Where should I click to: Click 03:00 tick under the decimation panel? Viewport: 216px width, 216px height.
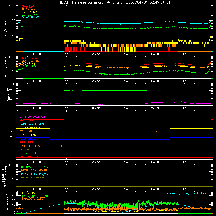(37, 189)
